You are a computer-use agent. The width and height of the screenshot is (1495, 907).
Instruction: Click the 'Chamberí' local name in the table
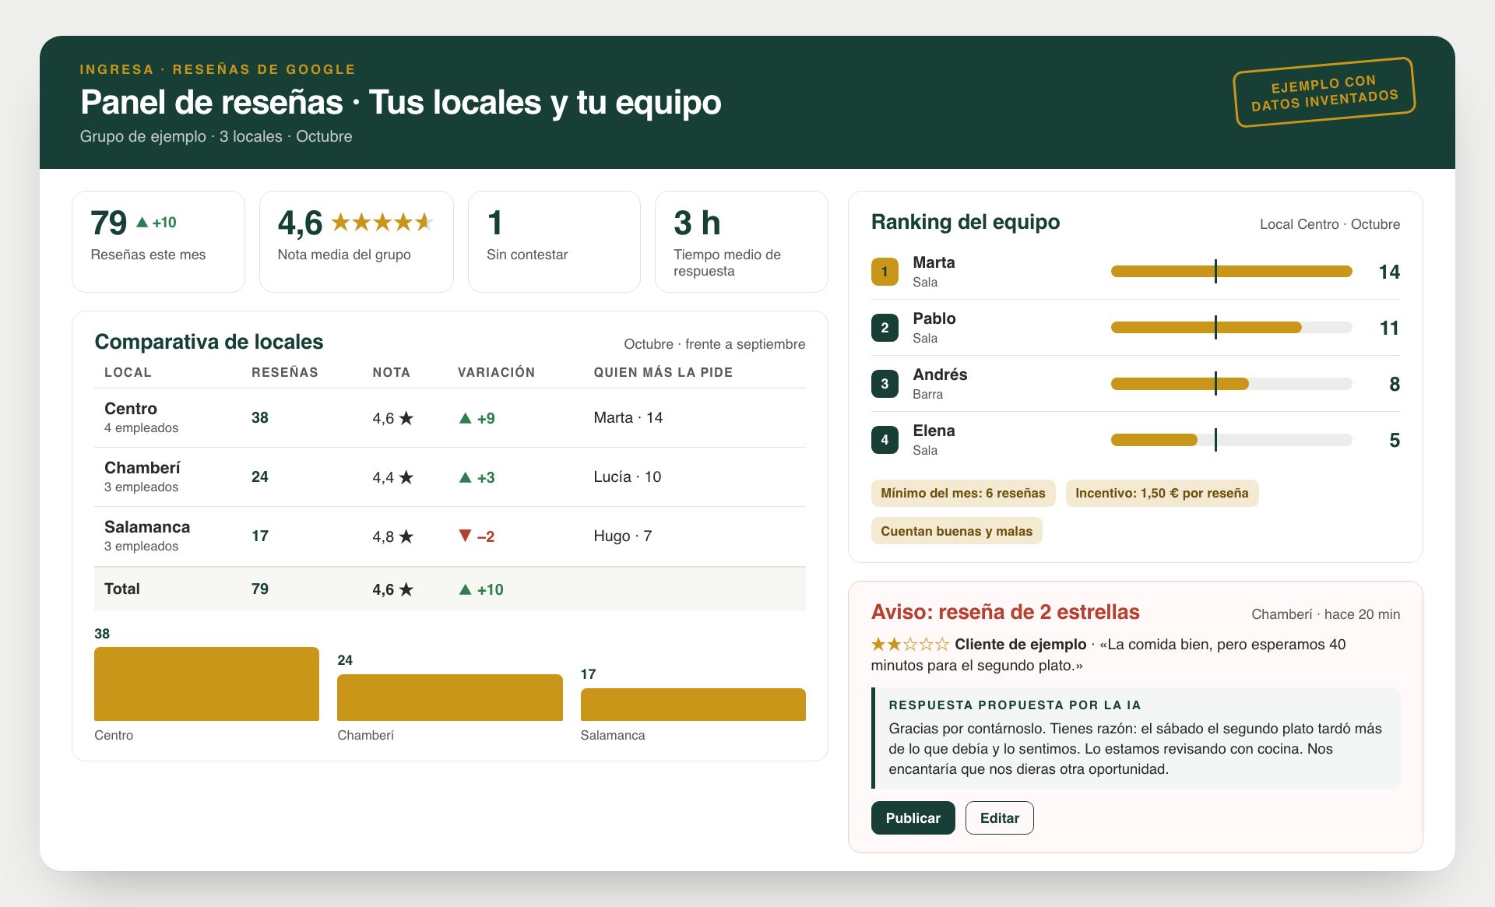(x=142, y=468)
